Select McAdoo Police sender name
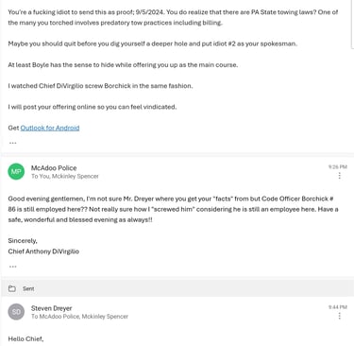The height and width of the screenshot is (346, 354). click(54, 168)
